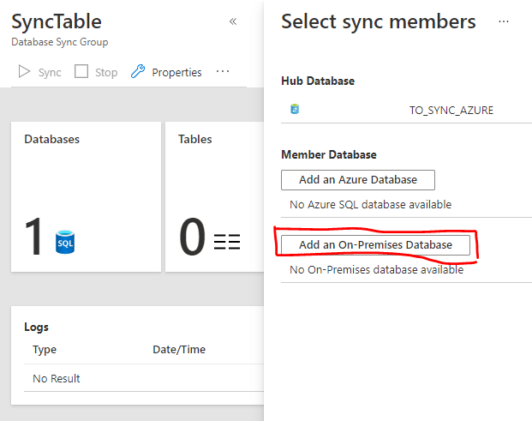Click No On-Premises database available text

click(377, 270)
